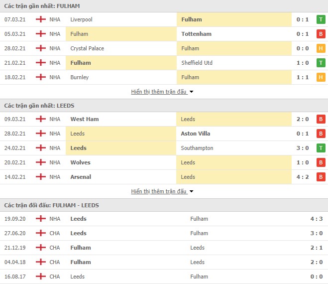Click the Aston Villa team name
The width and height of the screenshot is (328, 284).
point(196,134)
